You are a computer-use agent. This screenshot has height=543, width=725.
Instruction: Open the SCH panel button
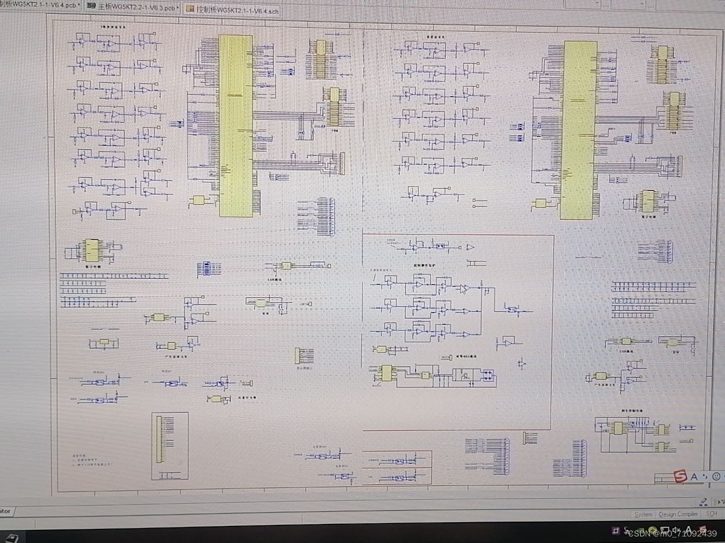(711, 514)
